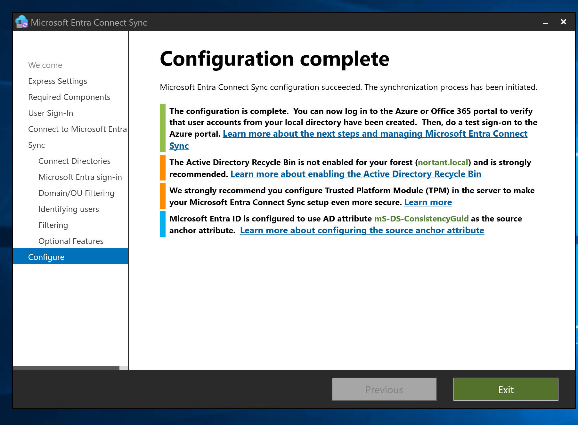Click the TPM Learn more link

[x=428, y=202]
